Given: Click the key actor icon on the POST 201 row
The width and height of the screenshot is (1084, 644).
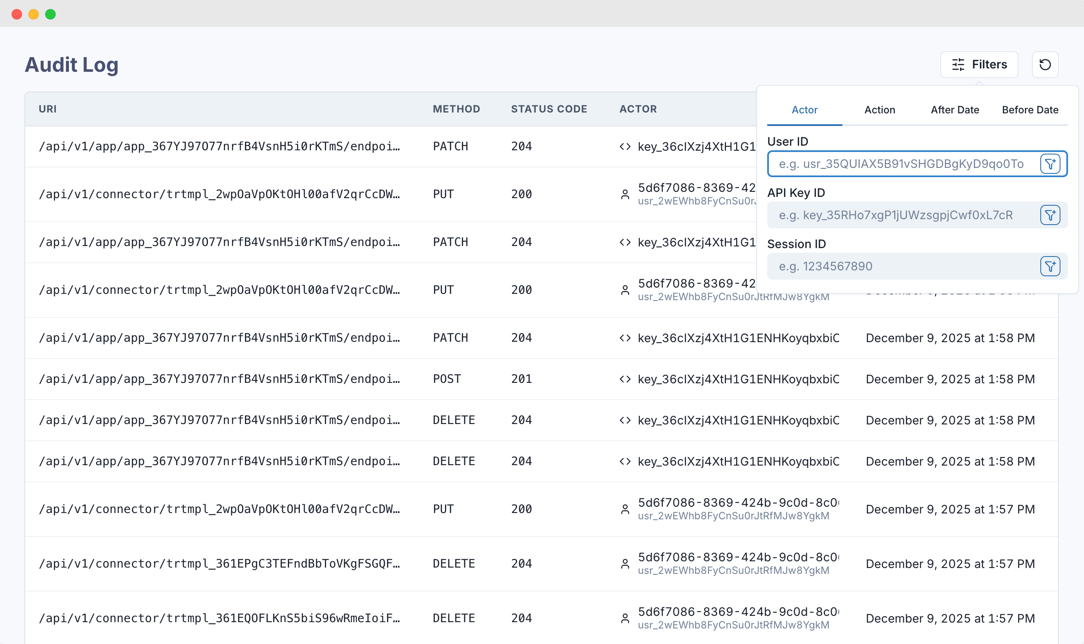Looking at the screenshot, I should [x=625, y=378].
